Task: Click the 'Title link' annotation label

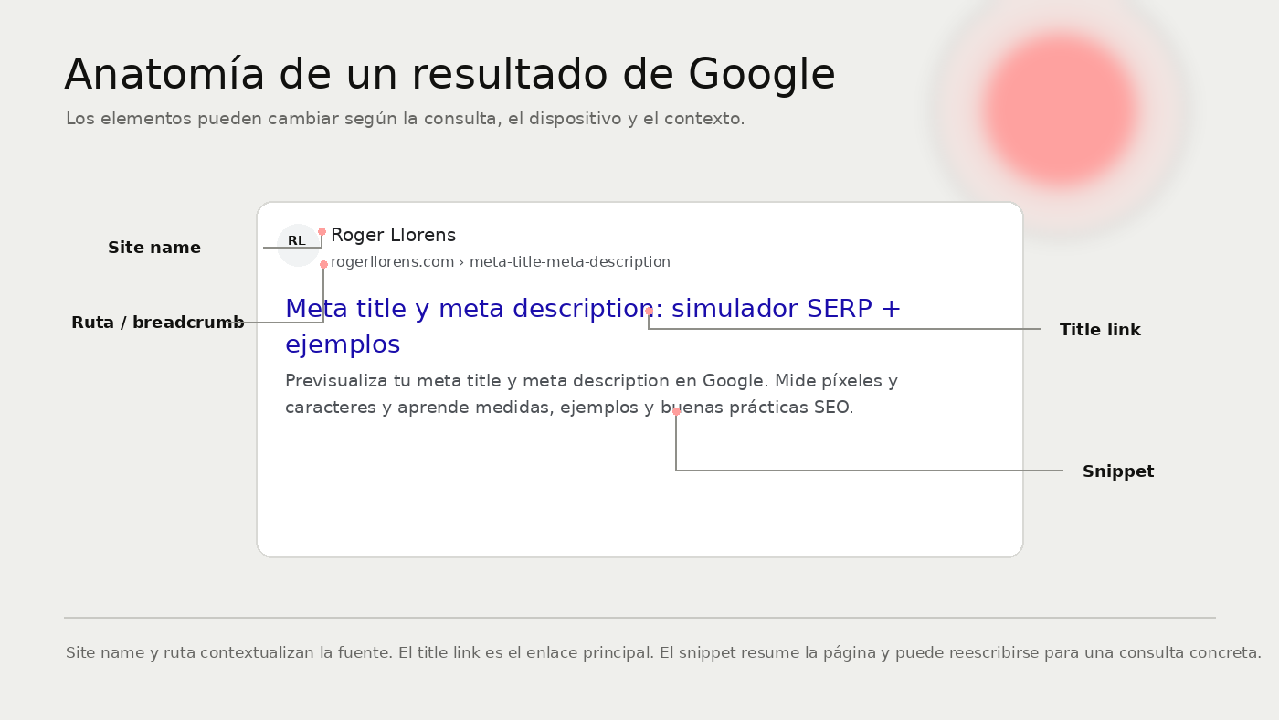Action: tap(1100, 330)
